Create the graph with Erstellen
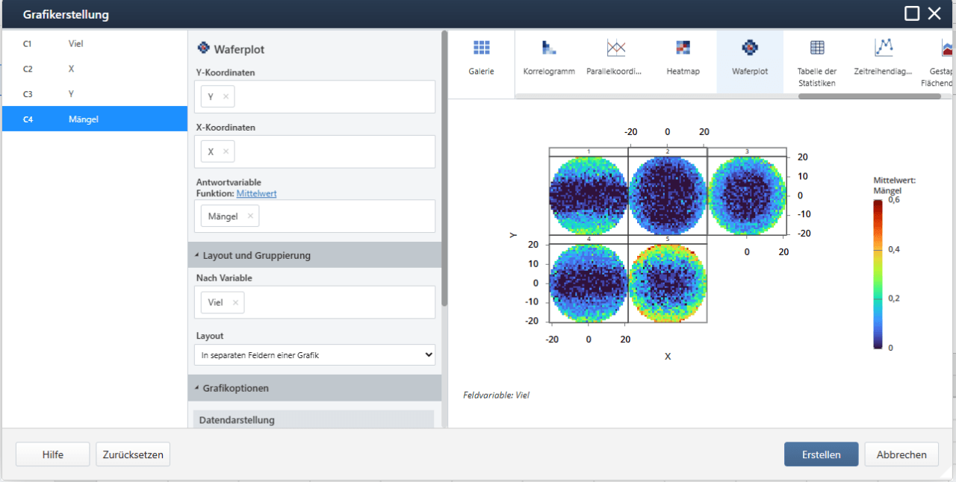The height and width of the screenshot is (482, 956). pos(821,454)
